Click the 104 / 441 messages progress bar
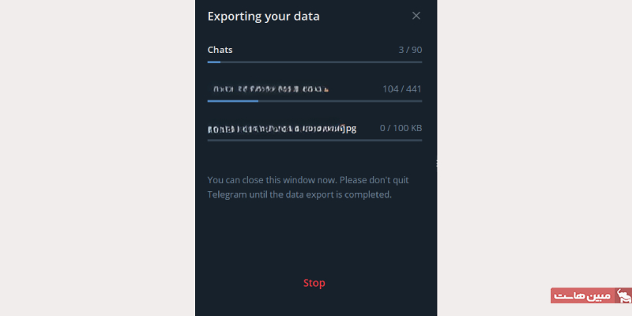Image resolution: width=632 pixels, height=316 pixels. tap(314, 101)
